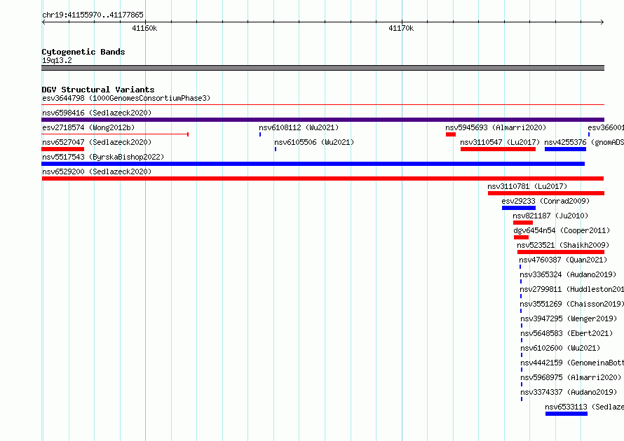Open variant nsv4255376 (gnomAD)

coord(584,142)
